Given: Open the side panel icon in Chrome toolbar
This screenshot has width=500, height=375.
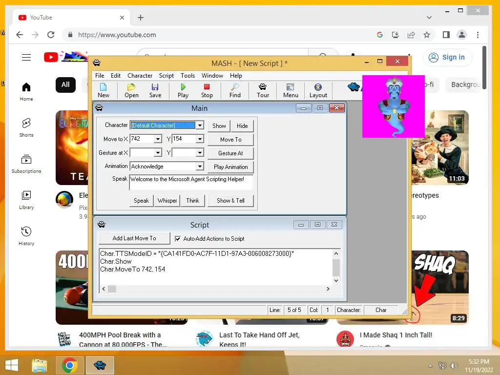Looking at the screenshot, I should [x=446, y=35].
